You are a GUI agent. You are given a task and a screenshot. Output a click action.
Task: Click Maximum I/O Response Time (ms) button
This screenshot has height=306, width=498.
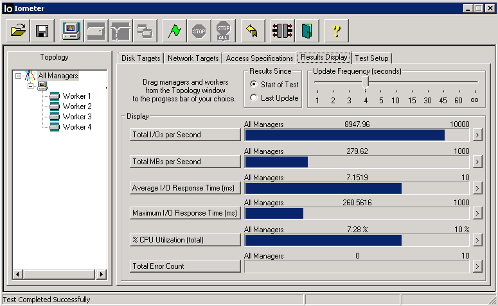(185, 213)
